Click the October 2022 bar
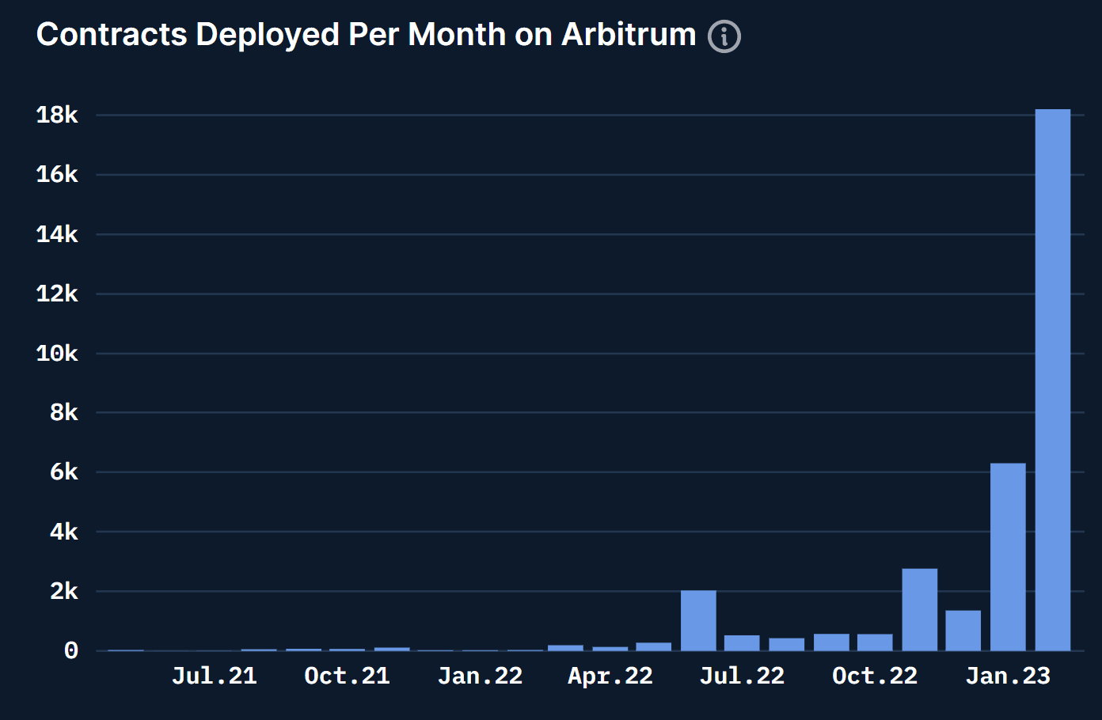The image size is (1102, 720). 875,642
